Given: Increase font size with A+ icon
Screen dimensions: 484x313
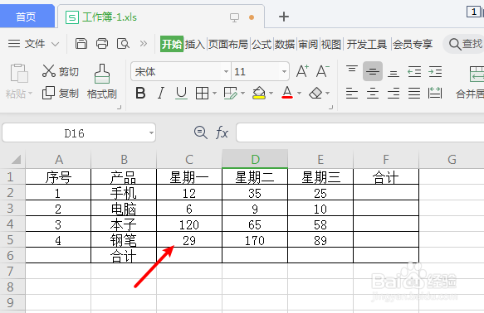Looking at the screenshot, I should [x=302, y=71].
